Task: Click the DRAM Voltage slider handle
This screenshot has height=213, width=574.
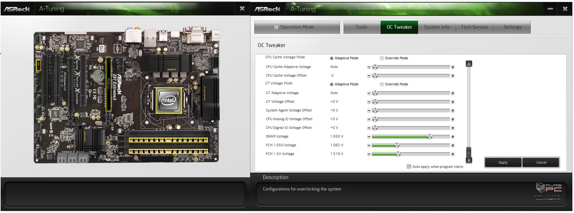Action: point(430,137)
